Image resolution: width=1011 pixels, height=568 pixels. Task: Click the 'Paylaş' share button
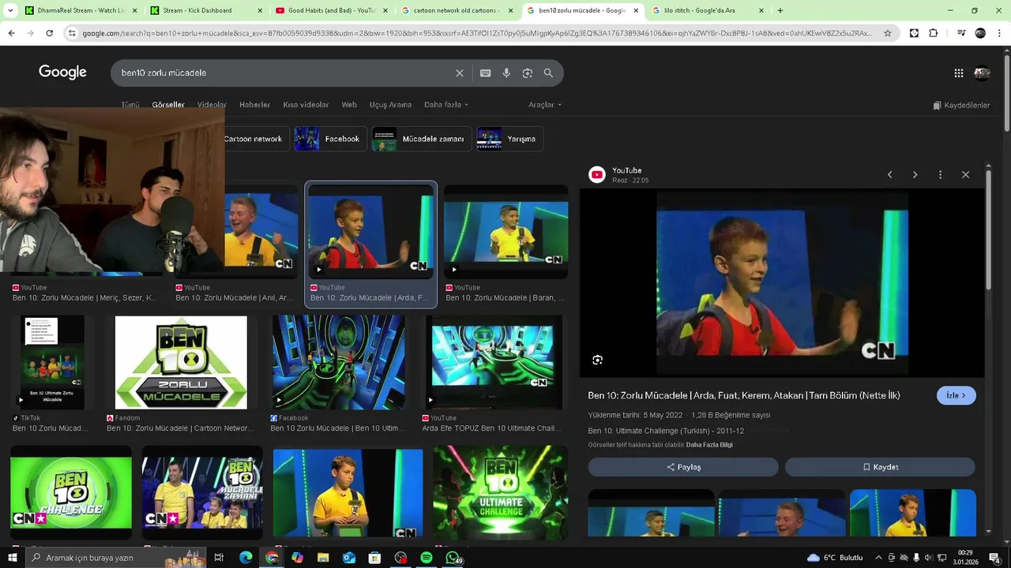683,467
